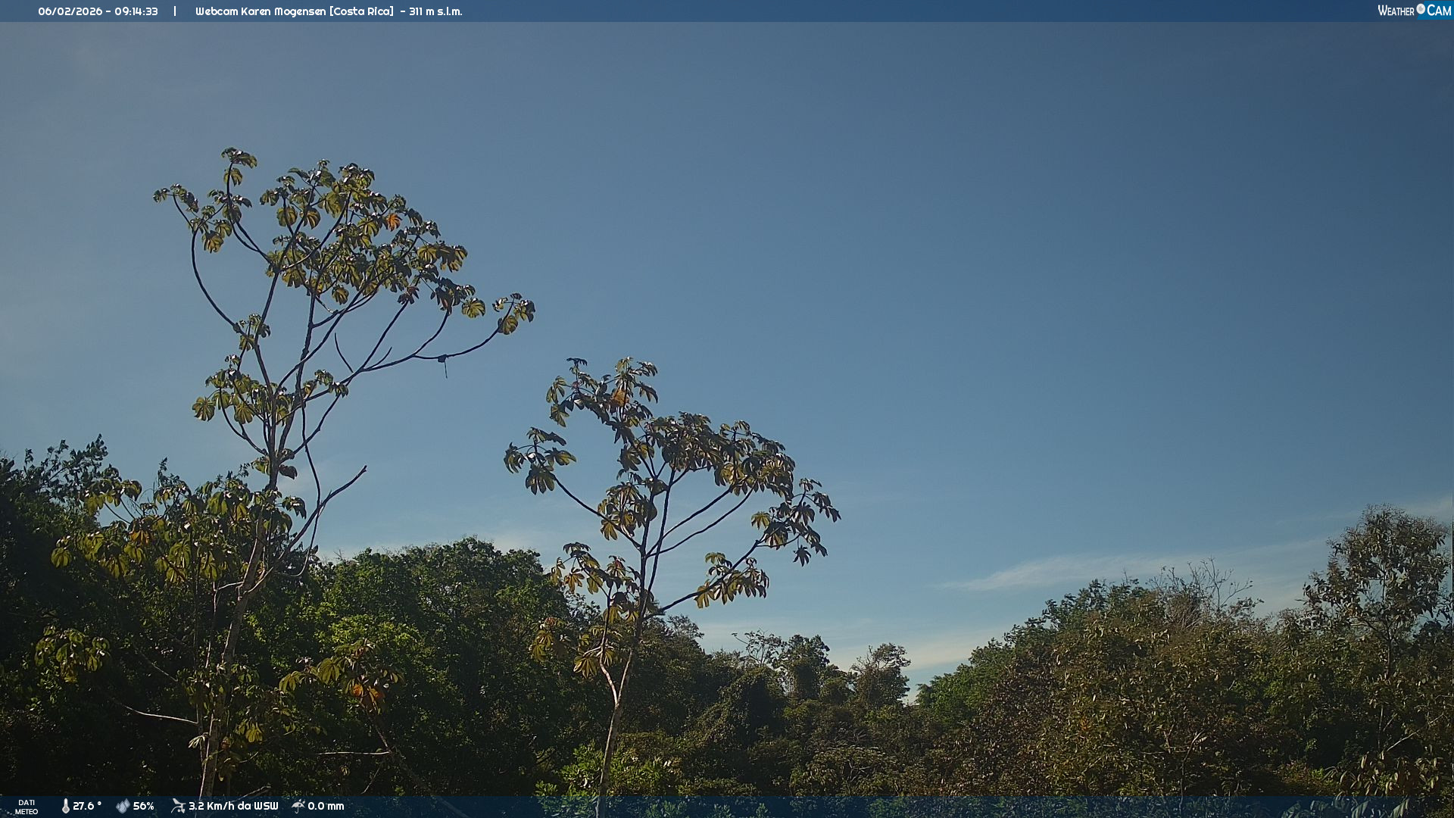
Task: Click the 0.0 mm rainfall reading
Action: [326, 806]
